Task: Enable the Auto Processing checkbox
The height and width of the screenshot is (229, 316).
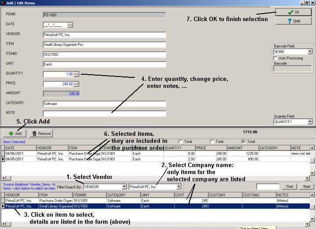Action: pos(275,58)
